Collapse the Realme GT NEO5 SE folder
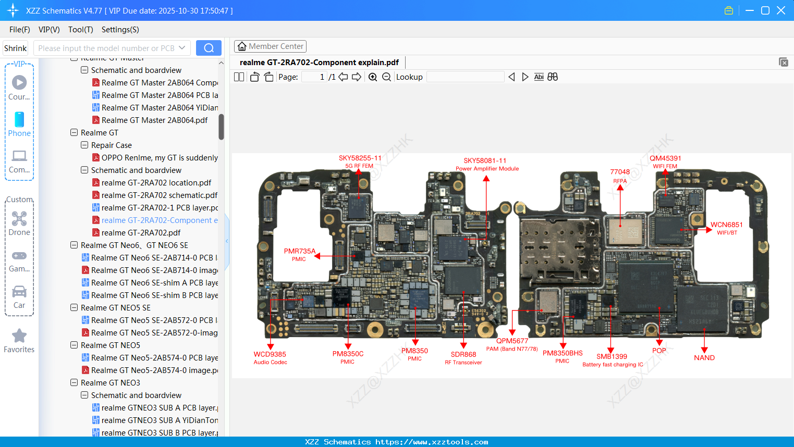This screenshot has height=447, width=794. pos(74,308)
